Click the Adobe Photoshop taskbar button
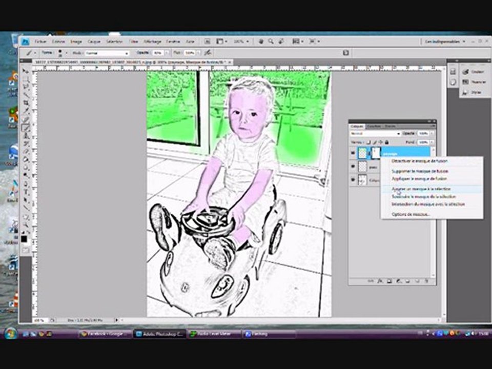Viewport: 492px width, 369px height. pyautogui.click(x=160, y=334)
